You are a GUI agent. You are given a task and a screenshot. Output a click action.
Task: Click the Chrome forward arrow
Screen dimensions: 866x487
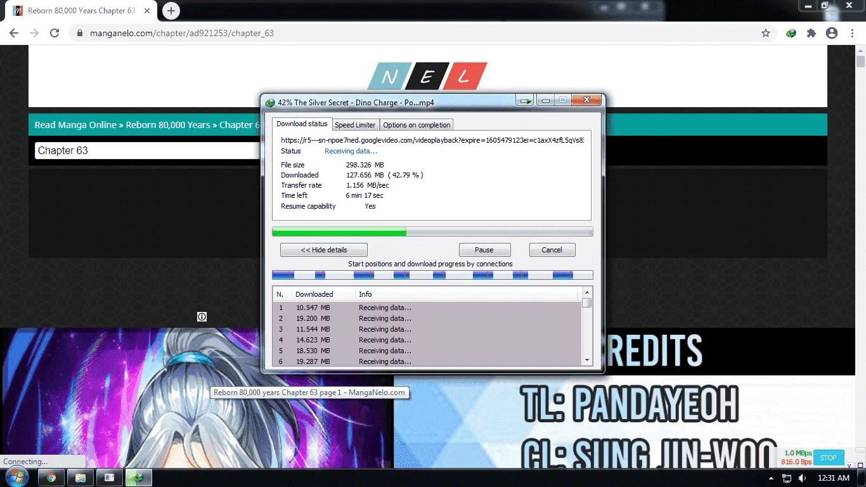(x=34, y=33)
